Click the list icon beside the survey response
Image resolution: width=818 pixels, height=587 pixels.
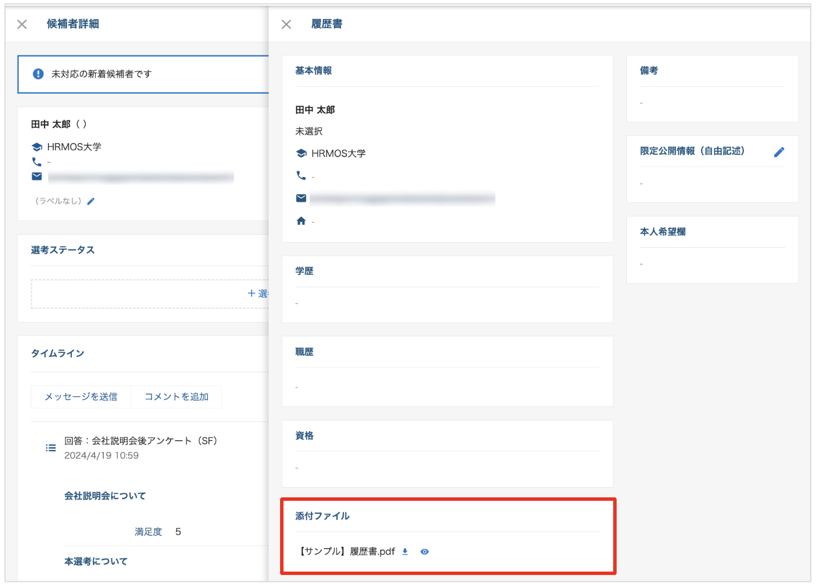(51, 448)
